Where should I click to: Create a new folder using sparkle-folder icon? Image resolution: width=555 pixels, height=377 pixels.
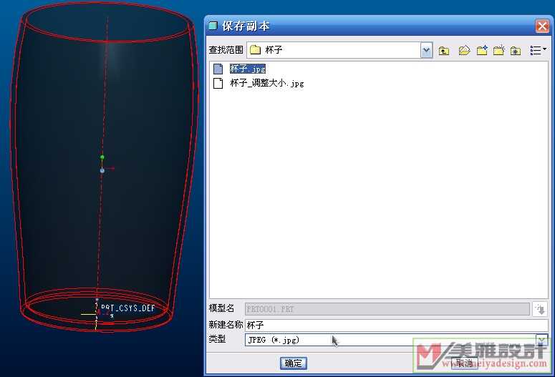tap(498, 51)
